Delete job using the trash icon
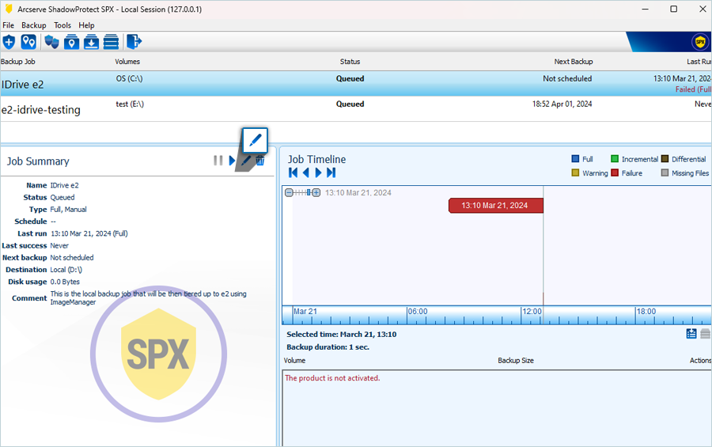 click(259, 161)
